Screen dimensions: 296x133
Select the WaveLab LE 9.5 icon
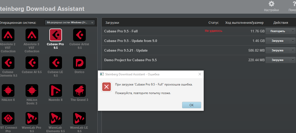tap(79, 118)
